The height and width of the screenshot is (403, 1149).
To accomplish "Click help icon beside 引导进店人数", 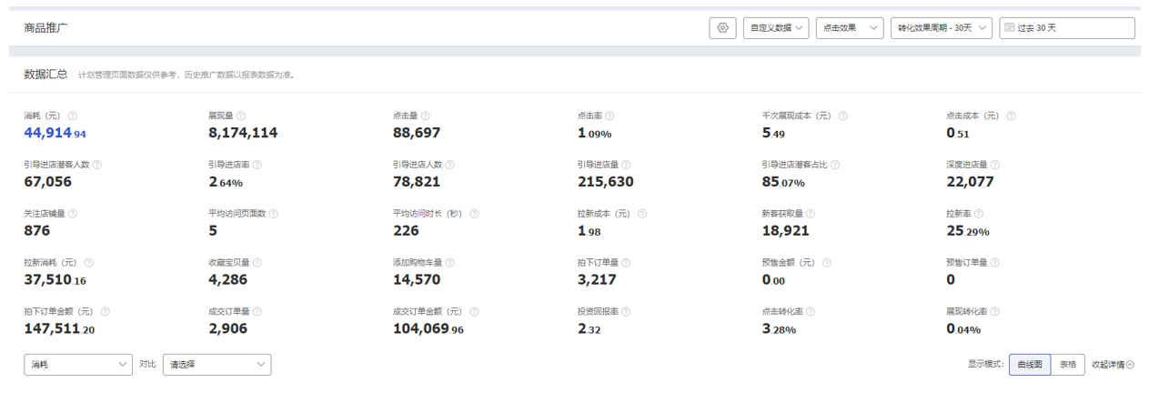I will coord(449,165).
